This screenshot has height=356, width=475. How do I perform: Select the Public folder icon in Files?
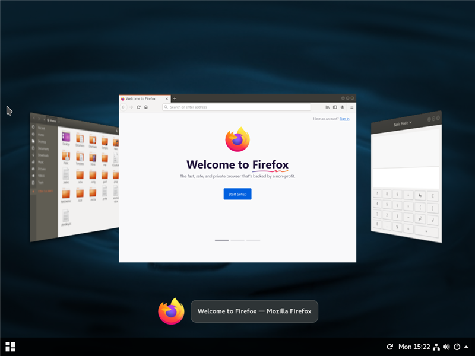click(66, 156)
